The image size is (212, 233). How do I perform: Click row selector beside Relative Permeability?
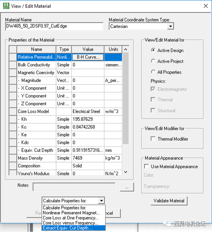[x=13, y=57]
